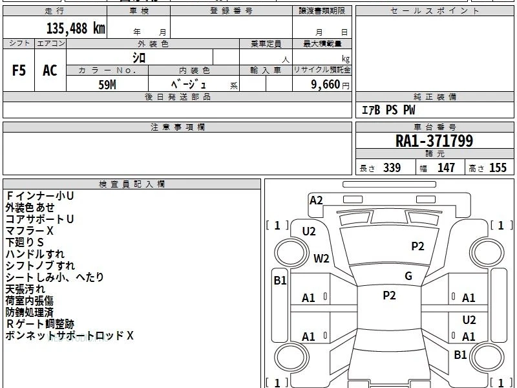Click the 譲渡書類期限 header cell
Image resolution: width=517 pixels, height=388 pixels.
click(322, 11)
